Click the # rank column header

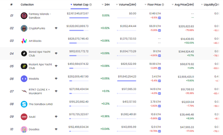click(x=11, y=4)
